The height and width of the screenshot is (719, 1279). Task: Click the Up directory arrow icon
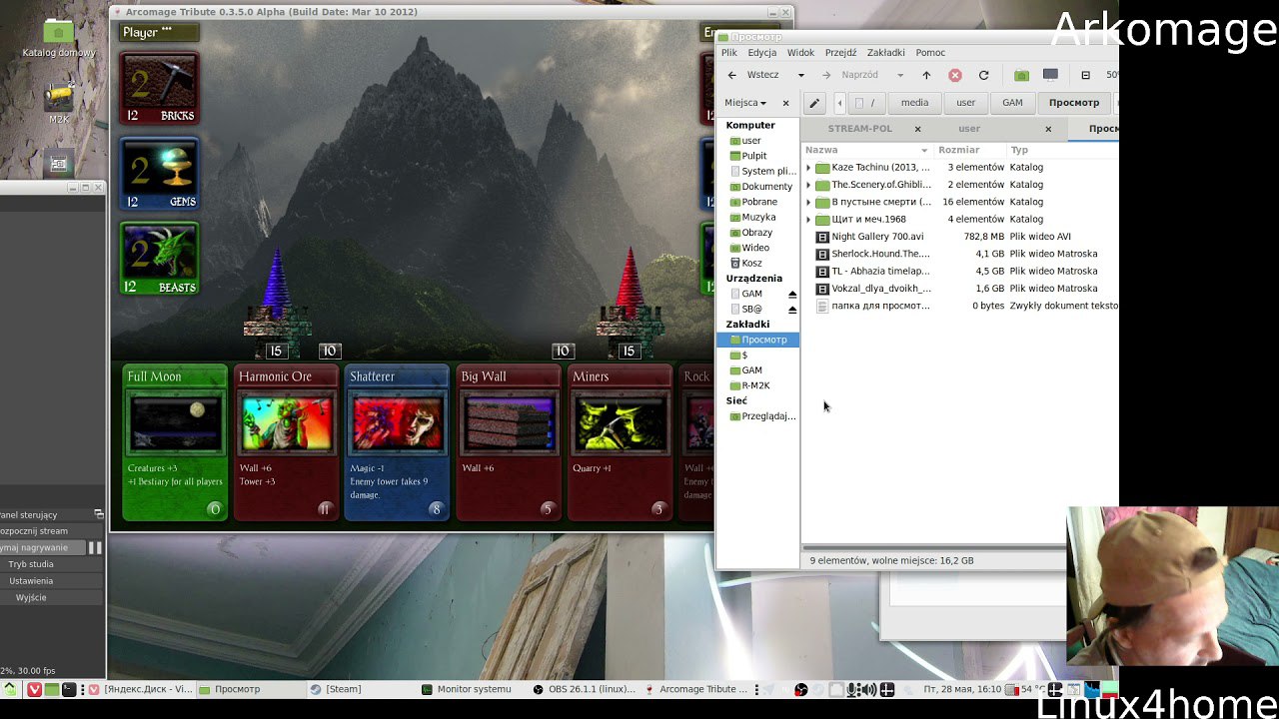[926, 75]
